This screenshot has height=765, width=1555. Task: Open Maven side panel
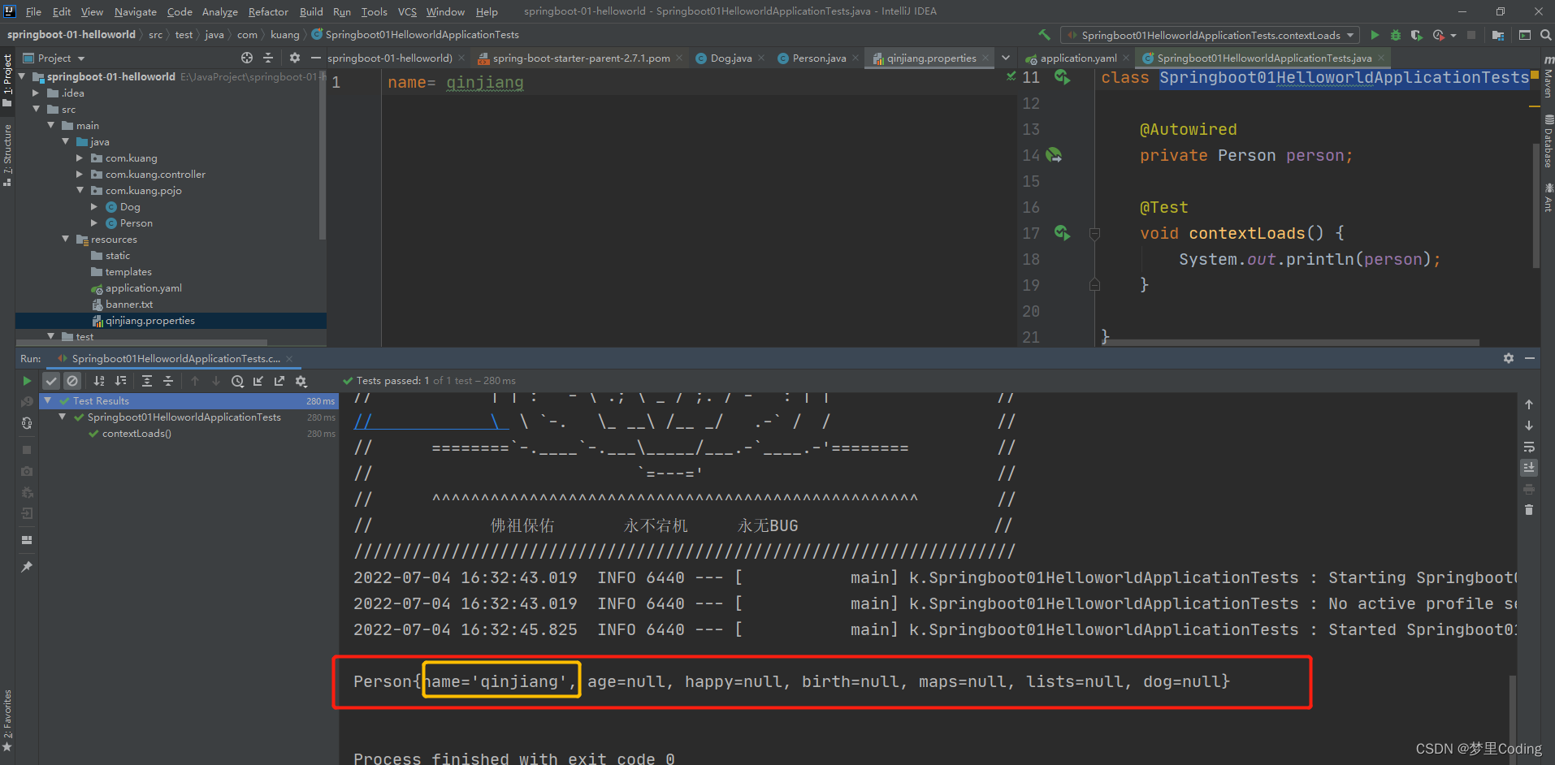[1548, 77]
